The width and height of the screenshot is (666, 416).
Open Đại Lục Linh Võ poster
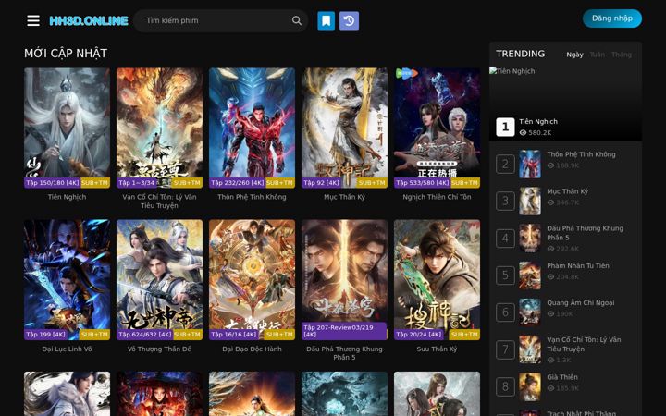coord(68,279)
